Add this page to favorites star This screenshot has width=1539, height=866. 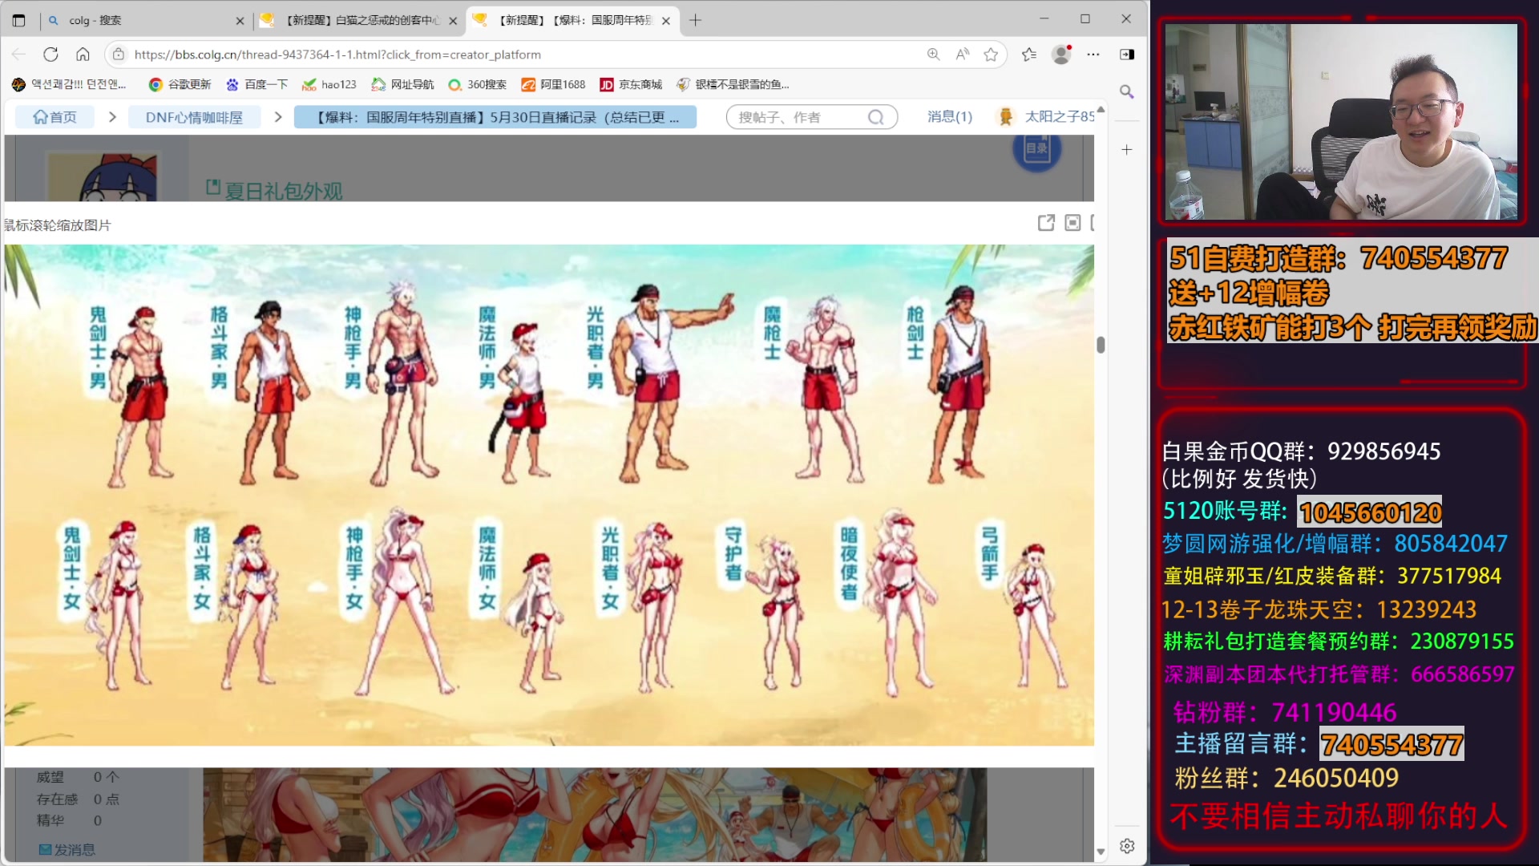coord(991,55)
